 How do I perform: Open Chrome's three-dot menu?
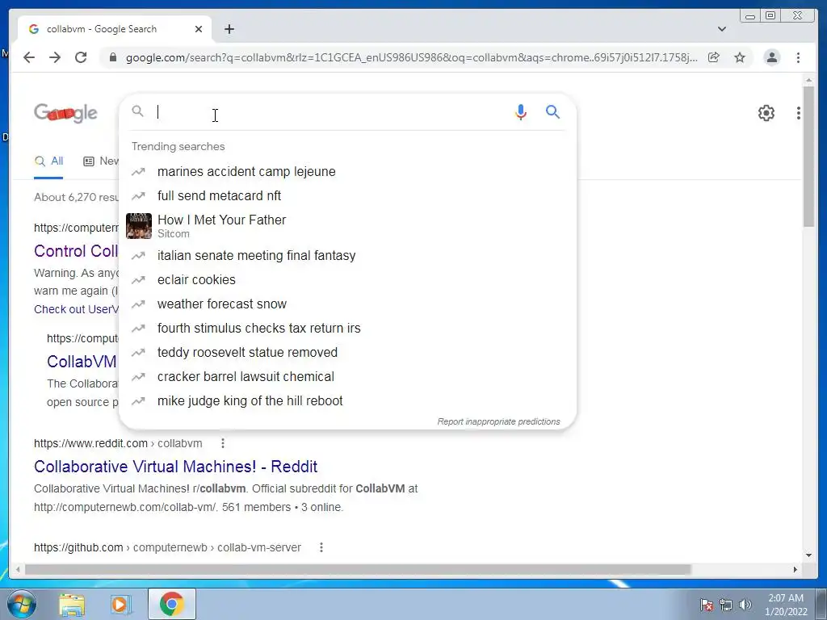(x=798, y=57)
